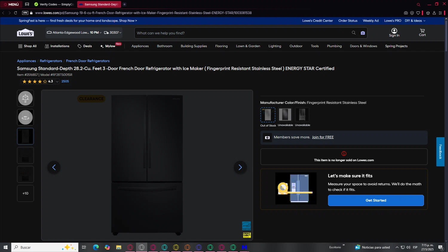This screenshot has height=252, width=448.
Task: Open the Spring Projects navigation item
Action: click(x=396, y=46)
